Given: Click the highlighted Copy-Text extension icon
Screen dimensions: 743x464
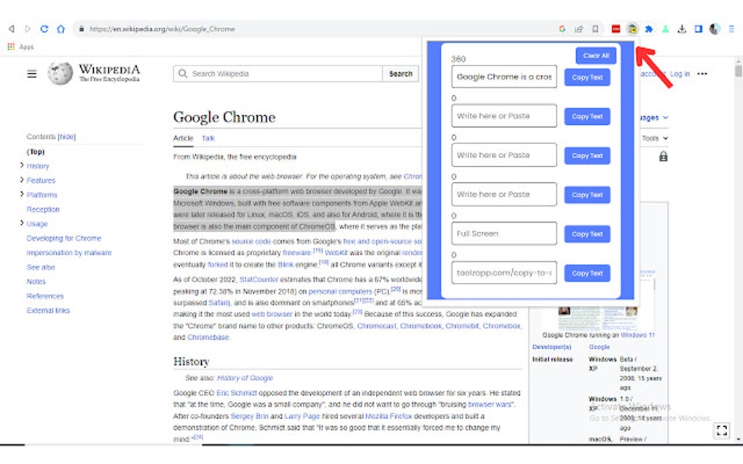Looking at the screenshot, I should 632,28.
